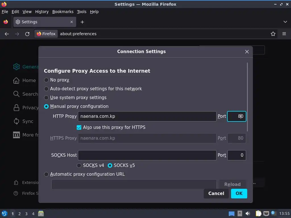Open Firefox Support help icon
Image resolution: width=291 pixels, height=218 pixels.
click(x=16, y=193)
